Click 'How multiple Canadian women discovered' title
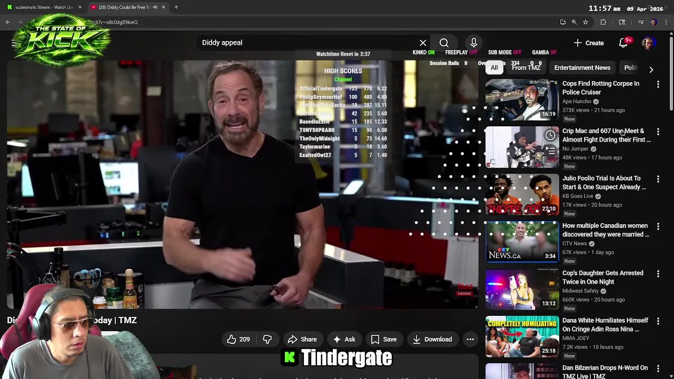 pyautogui.click(x=606, y=230)
